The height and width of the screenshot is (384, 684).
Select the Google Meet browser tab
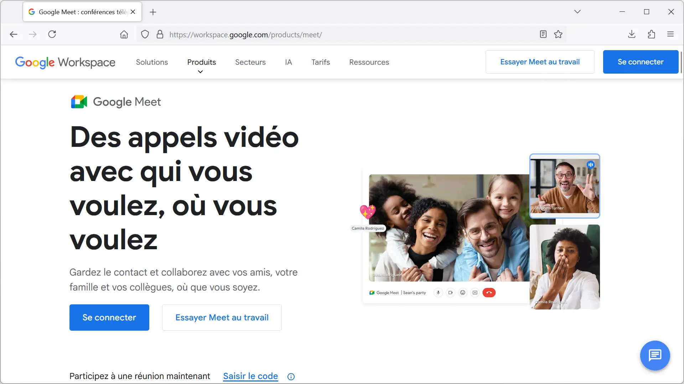click(82, 12)
